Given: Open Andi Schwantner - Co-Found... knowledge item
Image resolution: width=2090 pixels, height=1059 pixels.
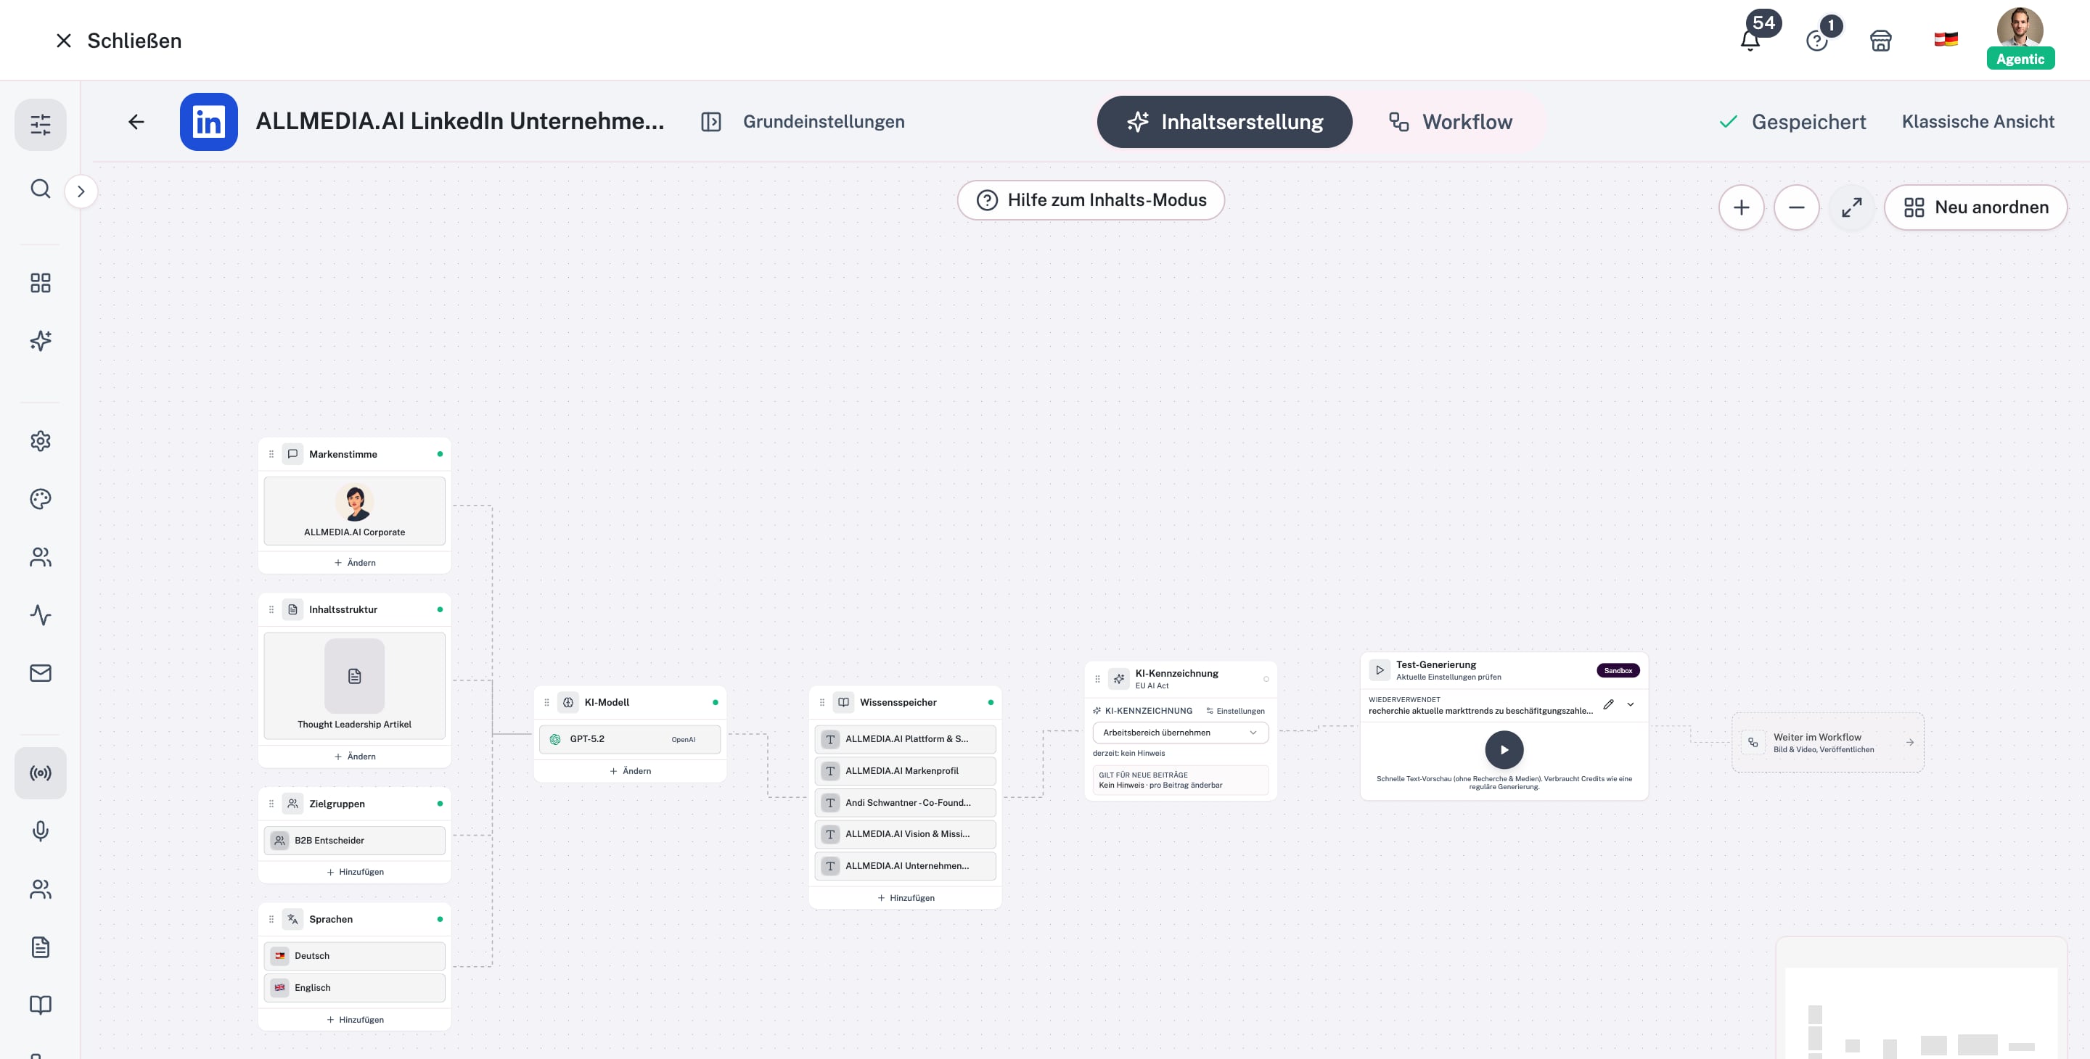Looking at the screenshot, I should click(906, 802).
